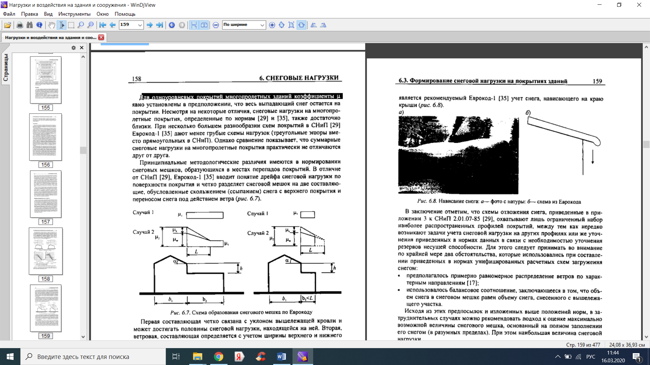Show document information (blue i icon)
Image resolution: width=650 pixels, height=365 pixels.
39,25
